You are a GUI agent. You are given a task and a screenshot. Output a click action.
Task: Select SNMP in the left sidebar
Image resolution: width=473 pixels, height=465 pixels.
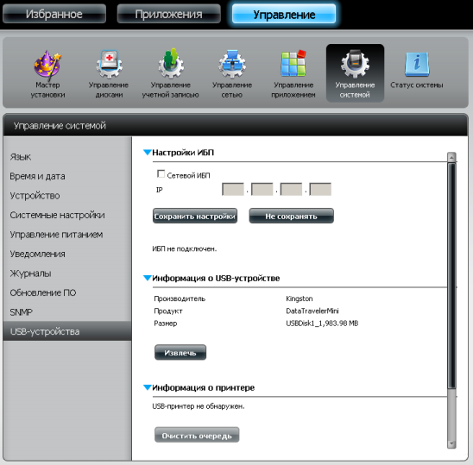[x=21, y=312]
